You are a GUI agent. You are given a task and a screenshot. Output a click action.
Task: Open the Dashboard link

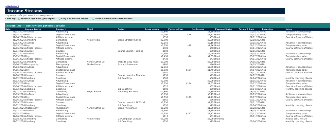point(12,6)
